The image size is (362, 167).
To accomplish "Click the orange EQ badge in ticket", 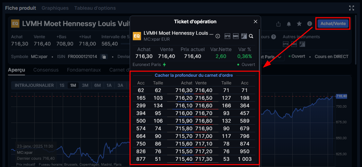I will click(137, 36).
